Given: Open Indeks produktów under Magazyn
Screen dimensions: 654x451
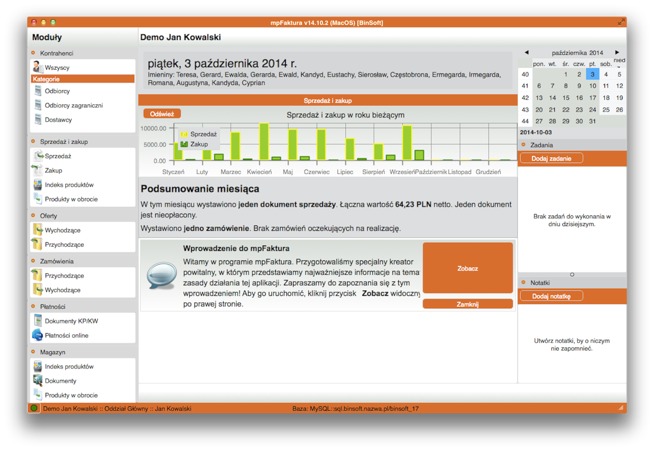Looking at the screenshot, I should (x=38, y=366).
